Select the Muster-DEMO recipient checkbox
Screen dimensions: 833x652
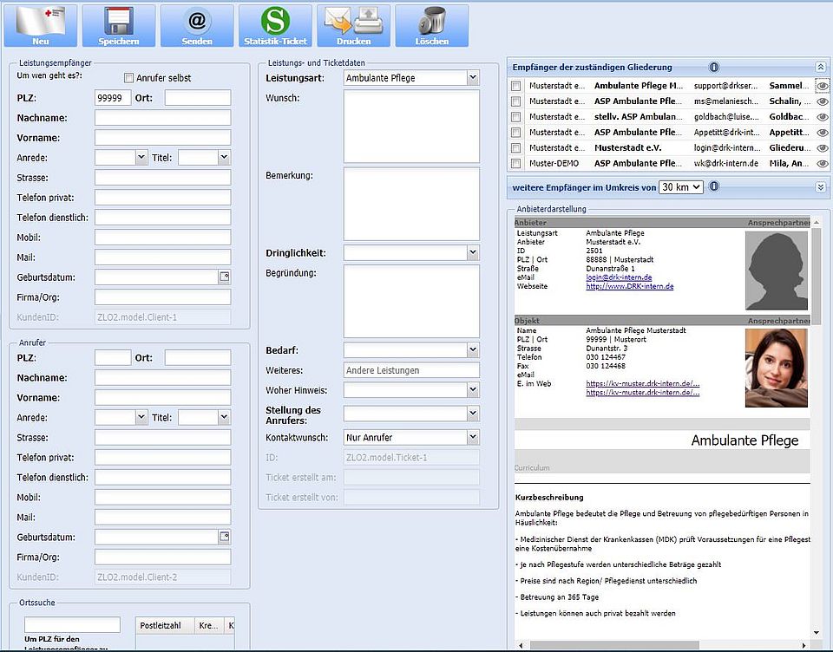(516, 164)
